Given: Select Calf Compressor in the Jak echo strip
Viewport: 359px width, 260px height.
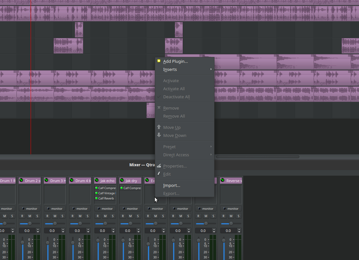Looking at the screenshot, I should (105, 188).
